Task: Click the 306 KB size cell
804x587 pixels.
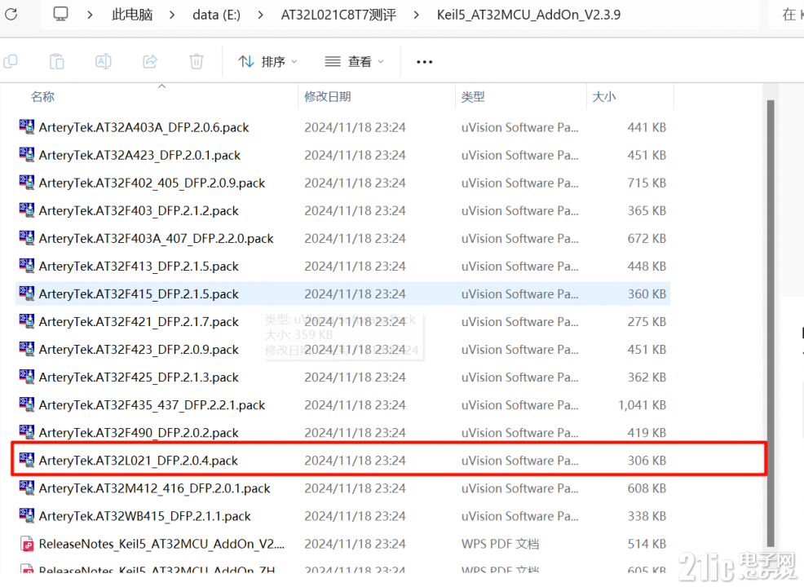Action: 647,461
